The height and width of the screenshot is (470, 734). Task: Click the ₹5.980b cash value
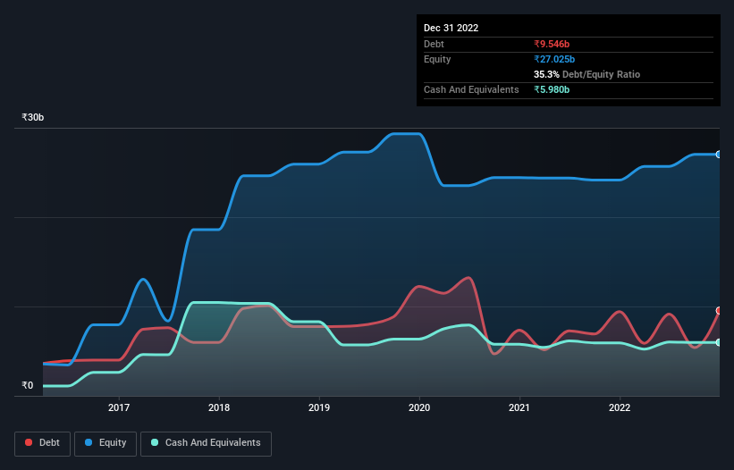(552, 89)
